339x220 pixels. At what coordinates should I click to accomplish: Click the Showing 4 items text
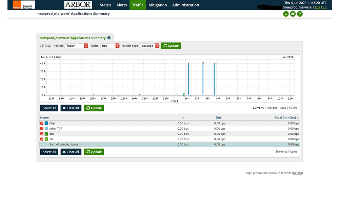(x=286, y=152)
